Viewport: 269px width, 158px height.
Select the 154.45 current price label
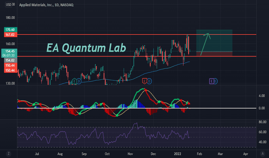pyautogui.click(x=9, y=51)
